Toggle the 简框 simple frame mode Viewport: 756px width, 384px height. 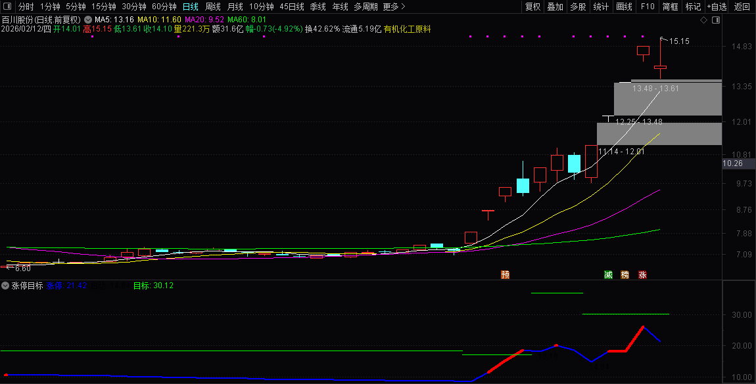(670, 7)
